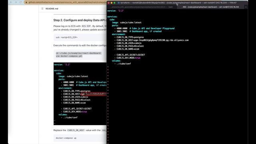Click the '4000:4000' port line in terminal
Viewport: 256px width, 144px height.
coord(144,28)
